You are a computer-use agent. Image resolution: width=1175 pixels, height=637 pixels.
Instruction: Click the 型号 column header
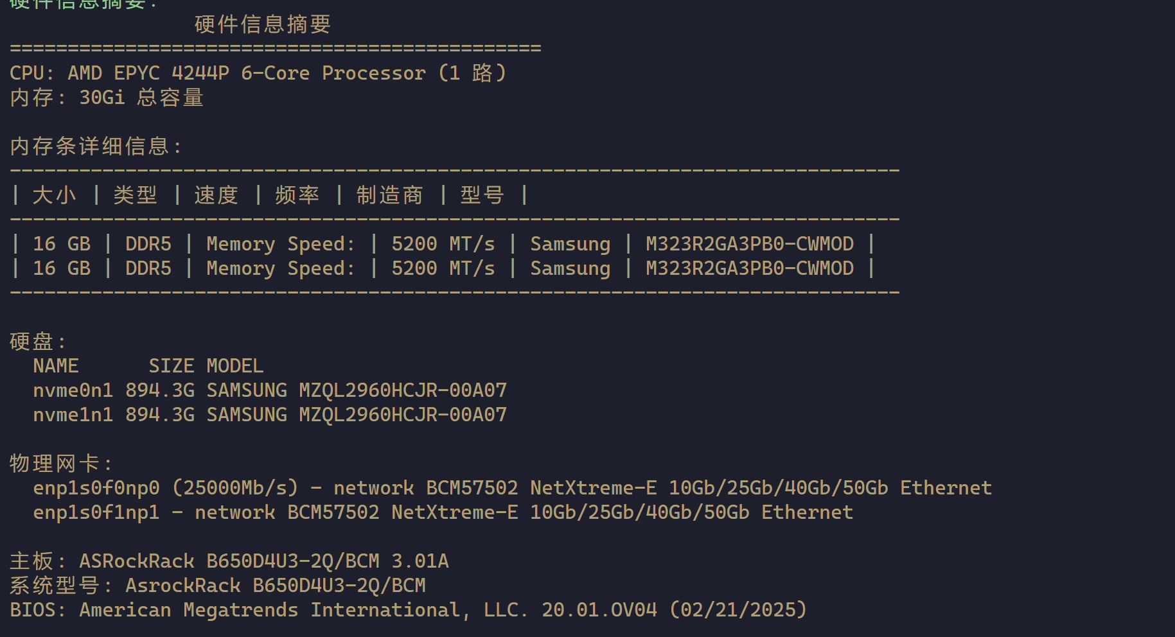pos(482,195)
